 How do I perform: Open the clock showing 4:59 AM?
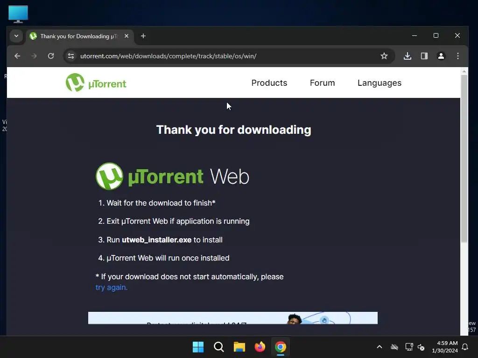pyautogui.click(x=445, y=347)
